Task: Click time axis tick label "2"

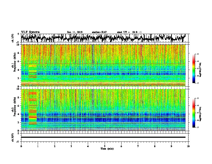Action: click(55, 146)
